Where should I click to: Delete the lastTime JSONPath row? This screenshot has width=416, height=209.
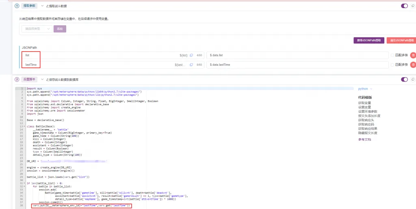[x=413, y=65]
